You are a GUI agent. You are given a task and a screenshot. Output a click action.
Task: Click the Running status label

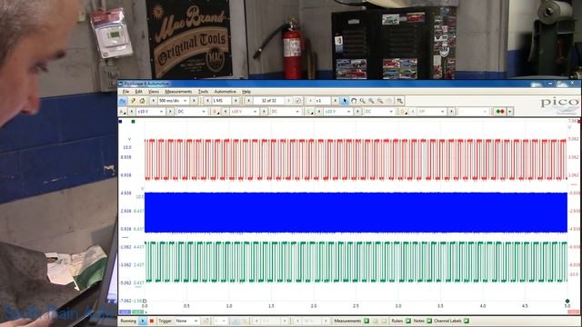(128, 321)
